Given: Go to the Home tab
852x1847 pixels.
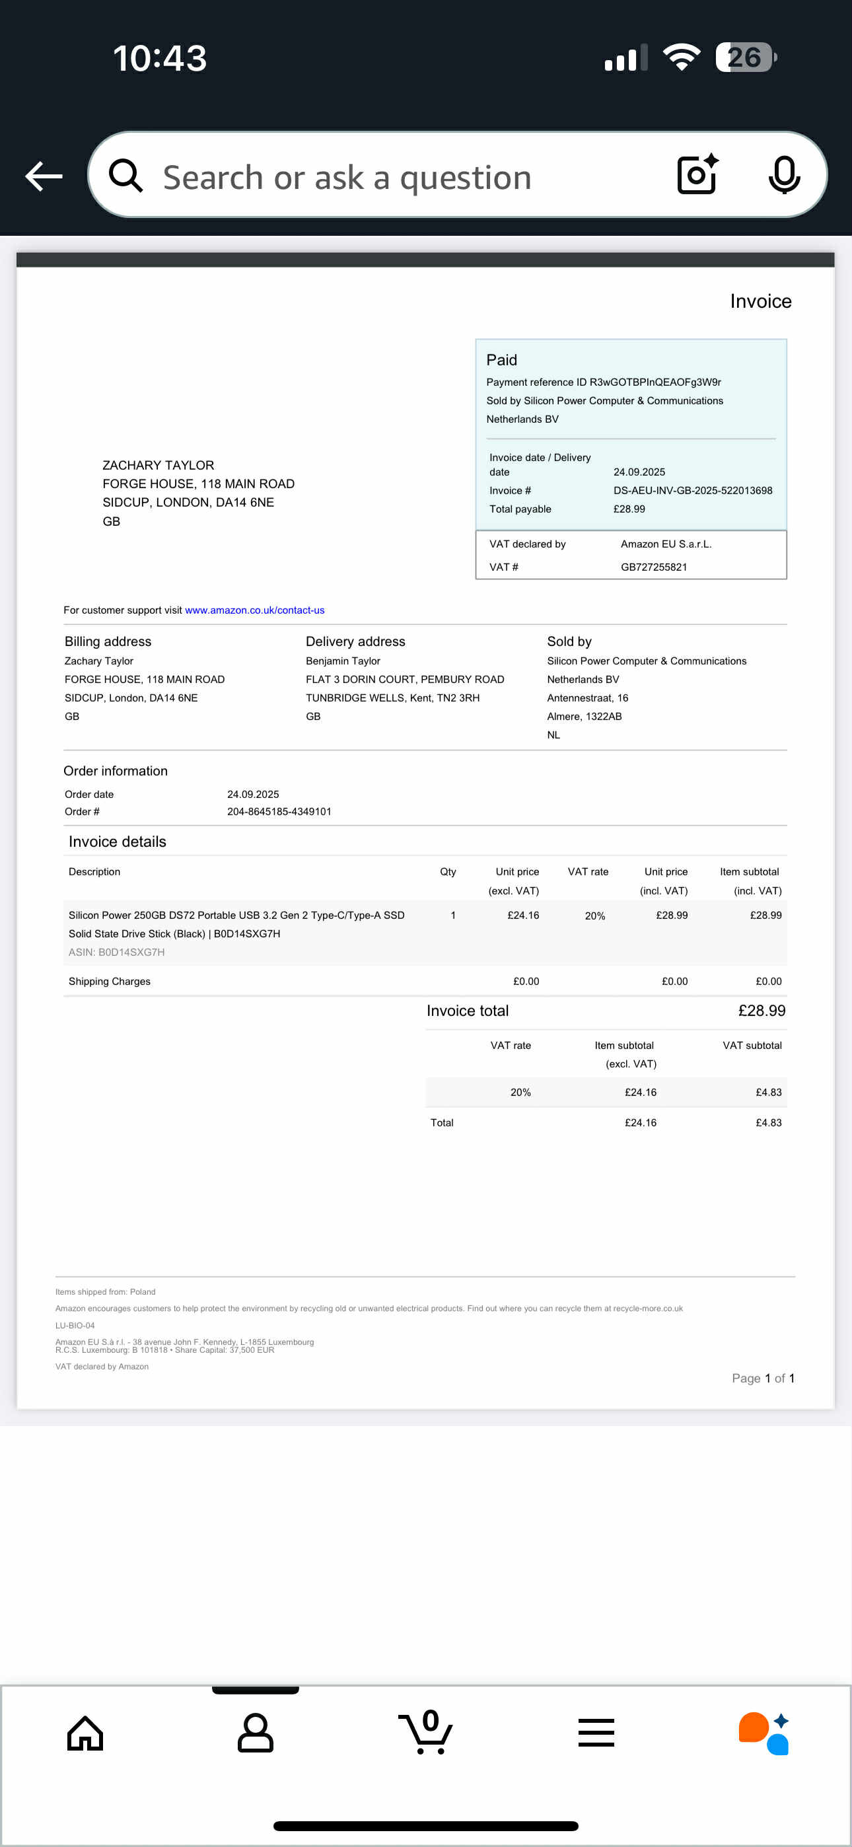Looking at the screenshot, I should pos(85,1733).
